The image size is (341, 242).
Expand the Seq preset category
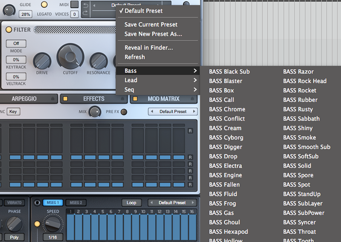tap(158, 89)
